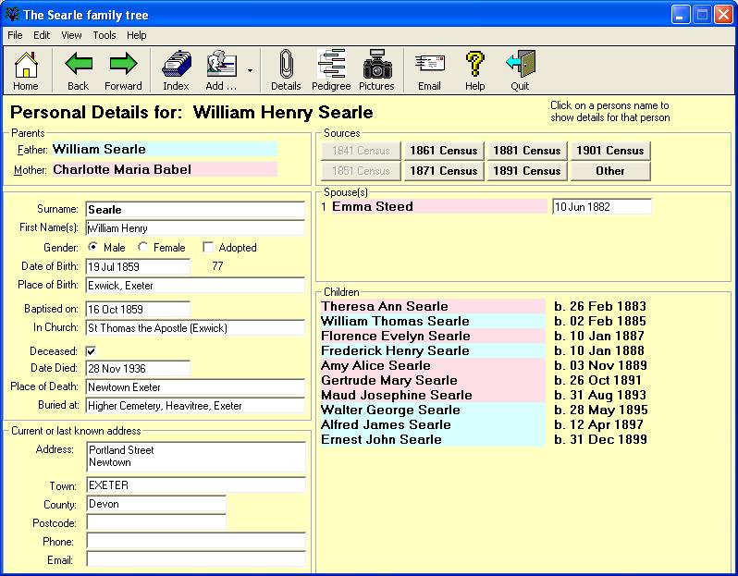Select the Female gender radio button

(143, 248)
